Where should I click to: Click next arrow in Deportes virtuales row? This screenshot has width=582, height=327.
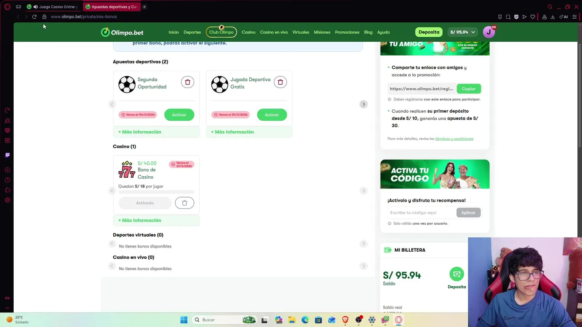(x=363, y=243)
